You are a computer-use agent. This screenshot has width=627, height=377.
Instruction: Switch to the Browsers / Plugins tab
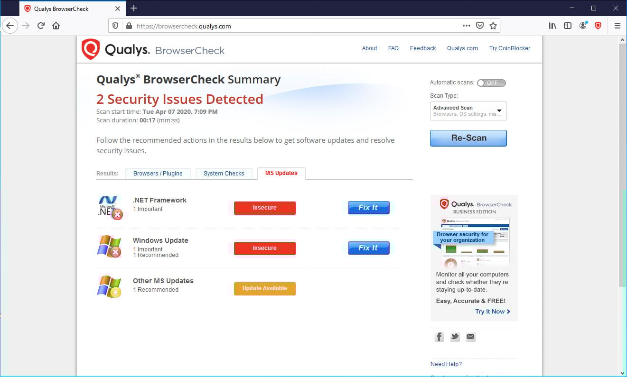[158, 174]
